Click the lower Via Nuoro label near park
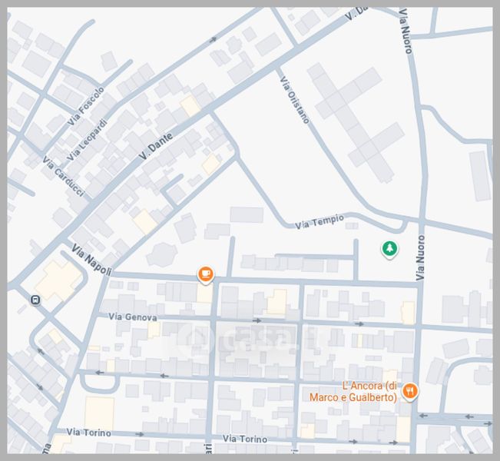500x461 pixels. tap(420, 260)
